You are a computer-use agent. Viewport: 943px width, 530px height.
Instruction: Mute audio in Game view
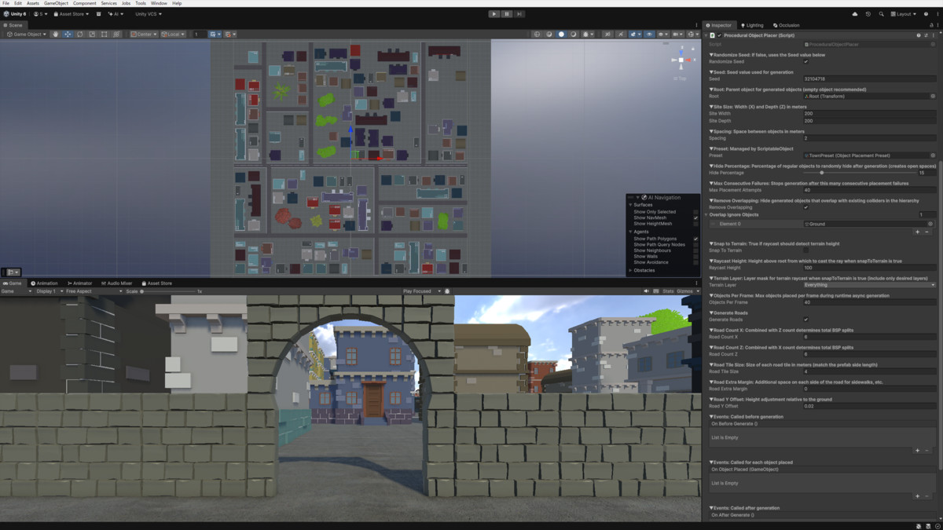[x=647, y=291]
